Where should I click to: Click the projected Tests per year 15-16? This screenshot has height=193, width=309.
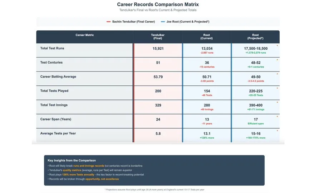(256, 134)
